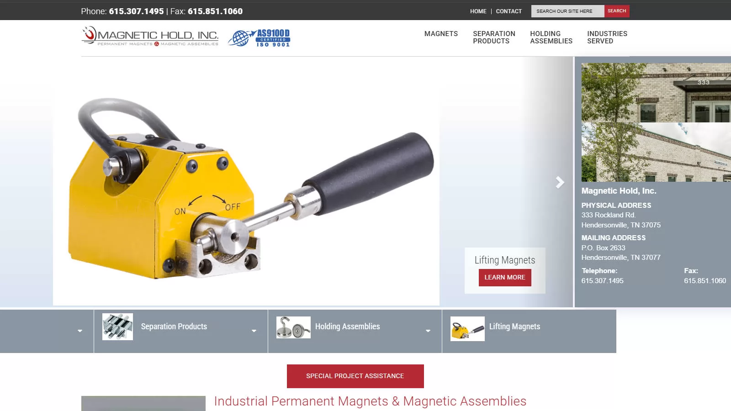This screenshot has width=731, height=411.
Task: Advance the carousel with the next arrow
Action: coord(560,182)
